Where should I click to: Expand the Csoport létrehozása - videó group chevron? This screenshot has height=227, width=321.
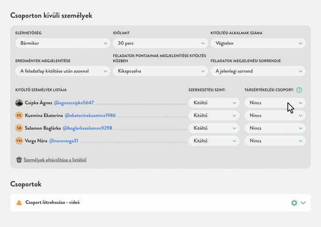303,203
